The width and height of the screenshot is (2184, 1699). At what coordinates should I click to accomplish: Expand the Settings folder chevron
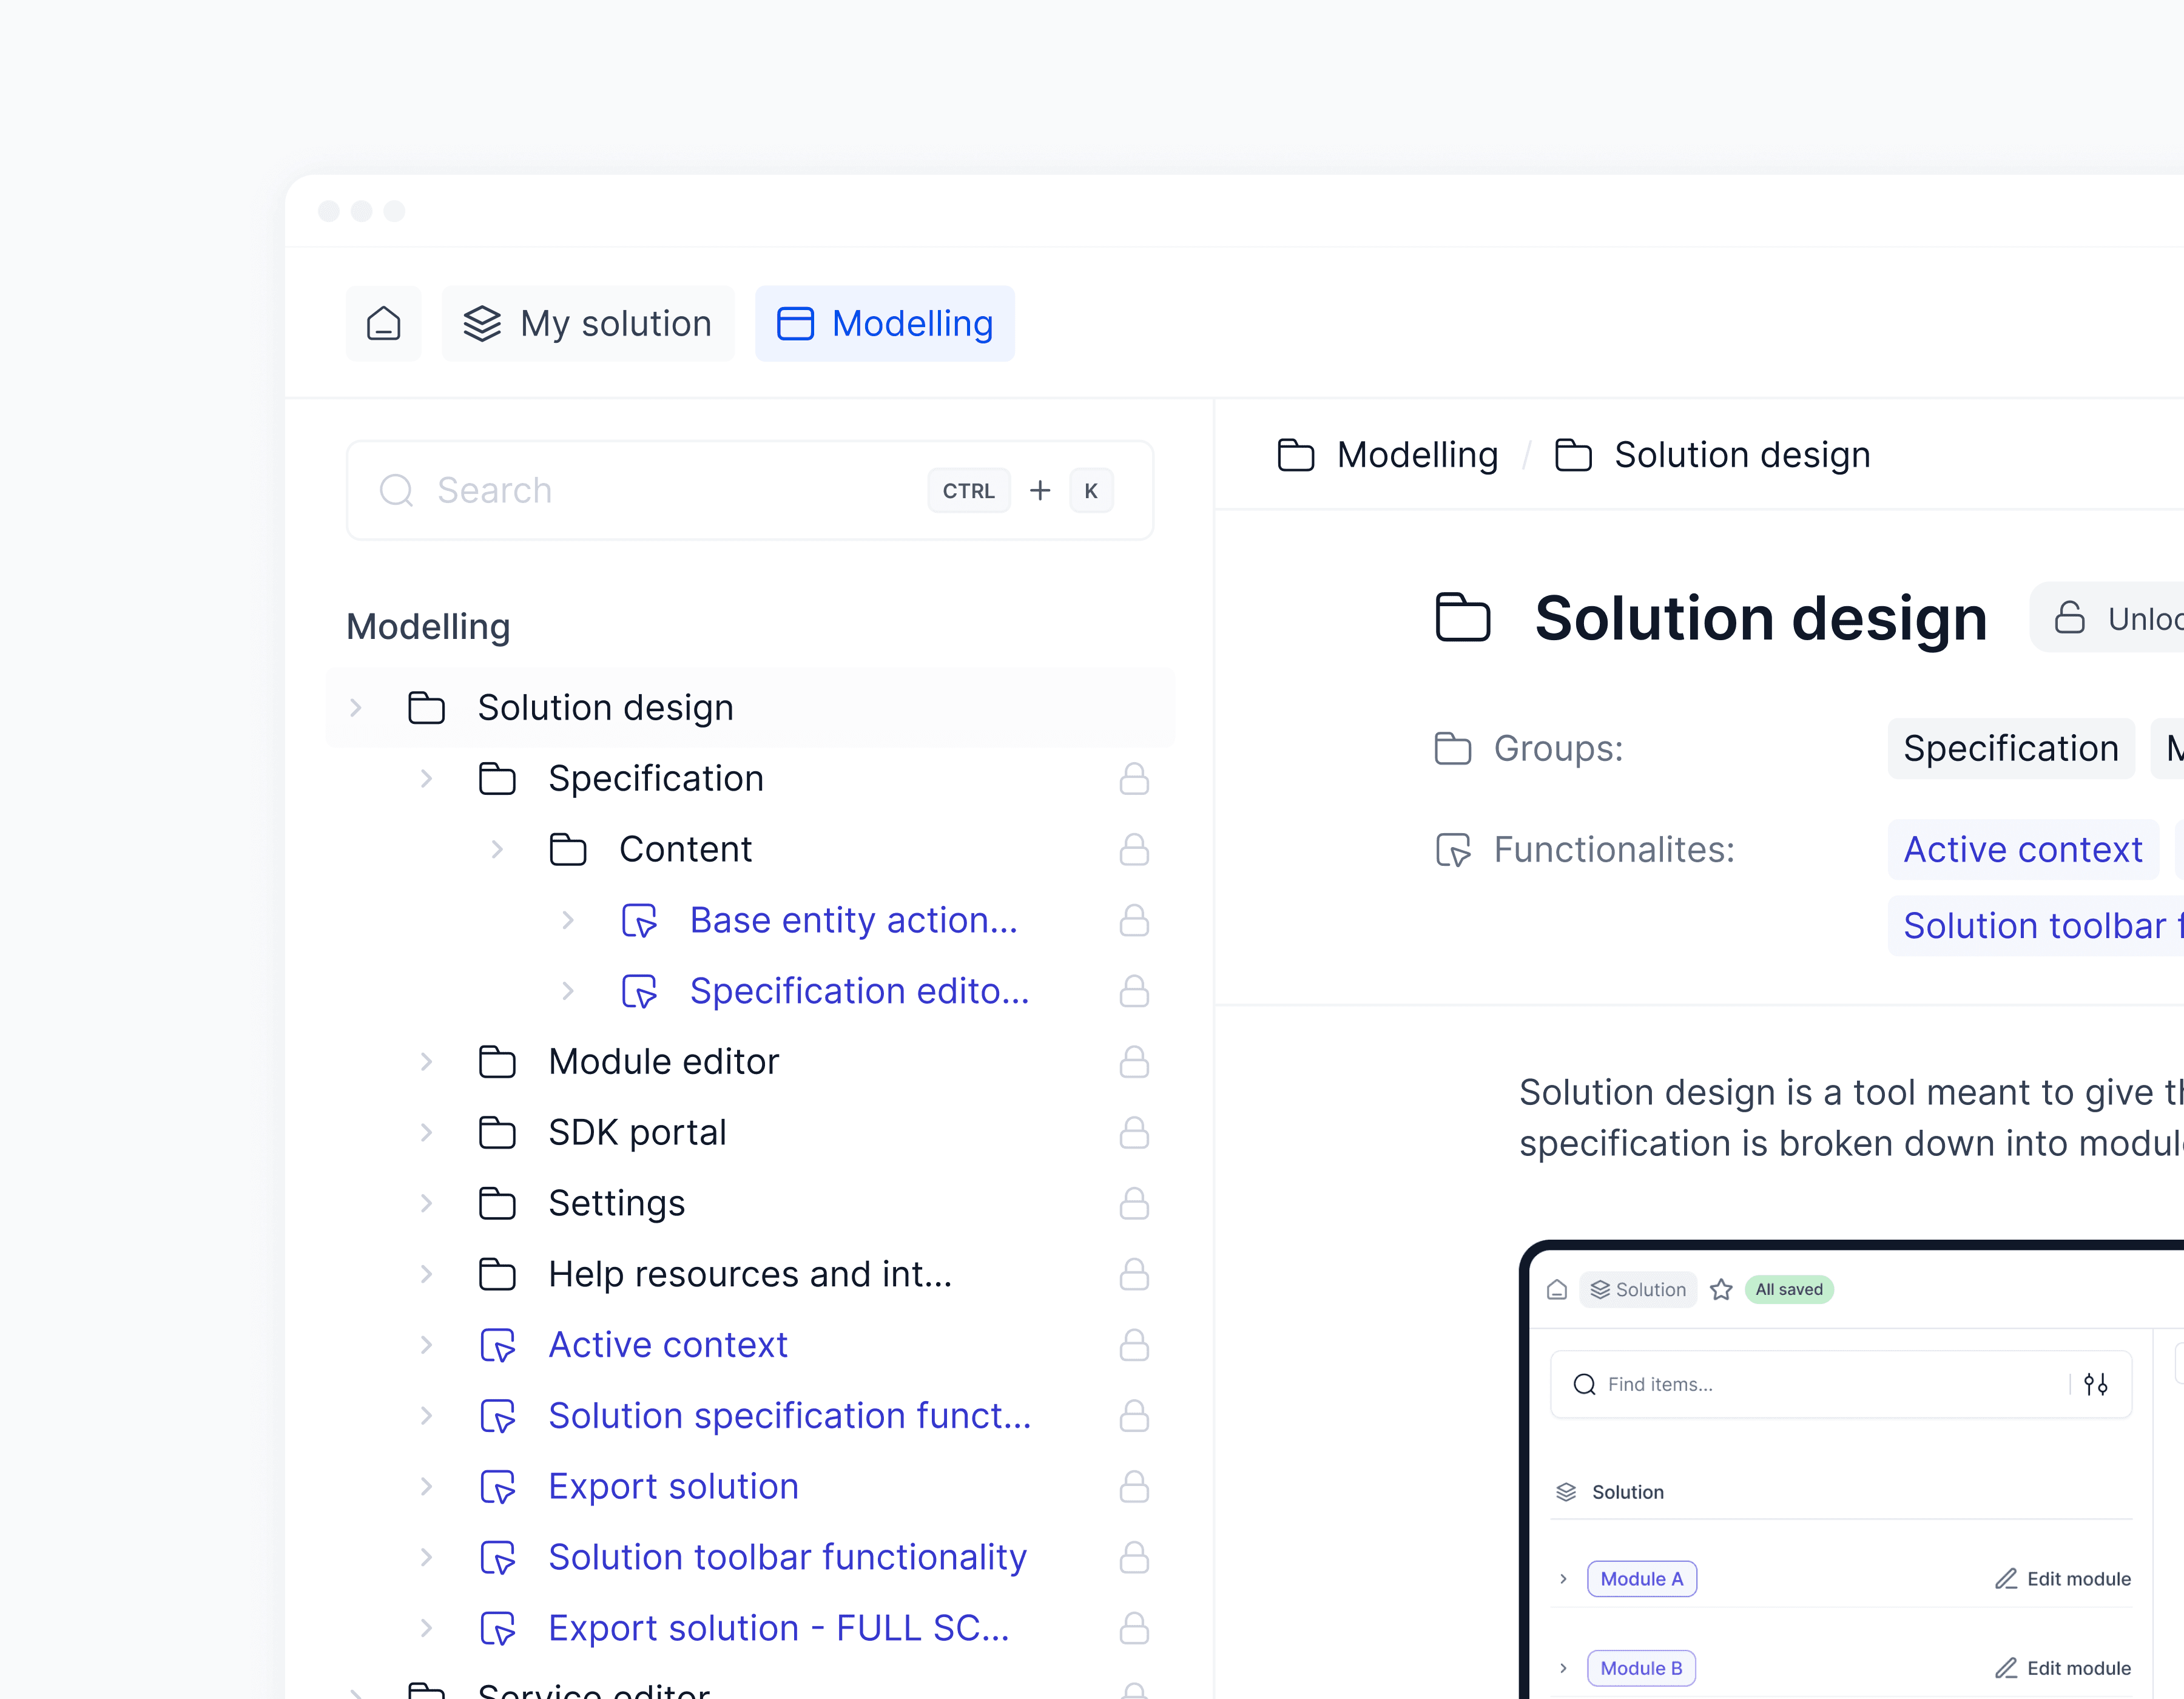click(426, 1203)
